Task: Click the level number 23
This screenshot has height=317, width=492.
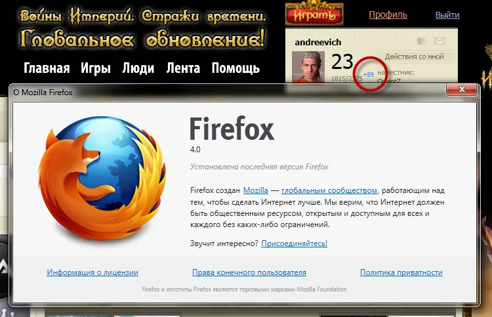Action: 342,62
